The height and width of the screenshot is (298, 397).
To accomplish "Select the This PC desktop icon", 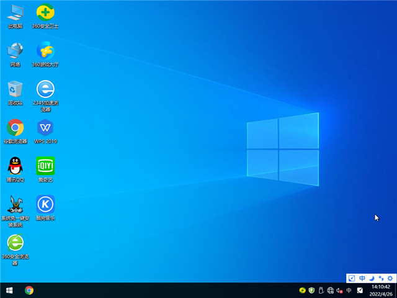I will [x=15, y=12].
